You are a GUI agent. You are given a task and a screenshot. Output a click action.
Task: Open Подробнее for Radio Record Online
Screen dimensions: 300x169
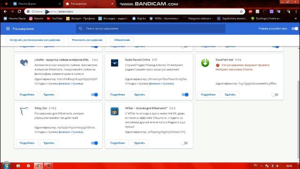point(118,94)
